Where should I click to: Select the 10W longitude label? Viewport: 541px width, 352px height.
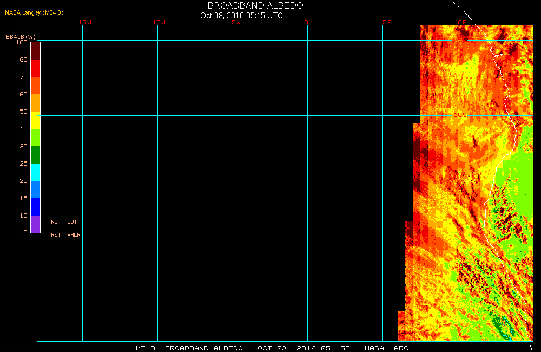coord(159,22)
